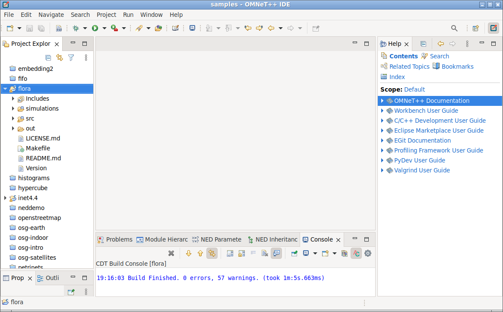Select the Simulation perspective icon
Screen dimensions: 503x312
pos(494,28)
